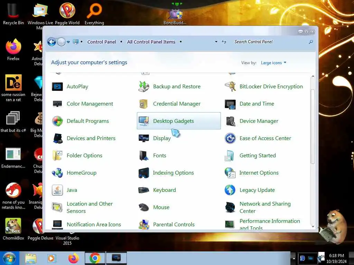Viewport: 354px width, 265px height.
Task: Switch to Chrome in the taskbar
Action: tap(95, 258)
